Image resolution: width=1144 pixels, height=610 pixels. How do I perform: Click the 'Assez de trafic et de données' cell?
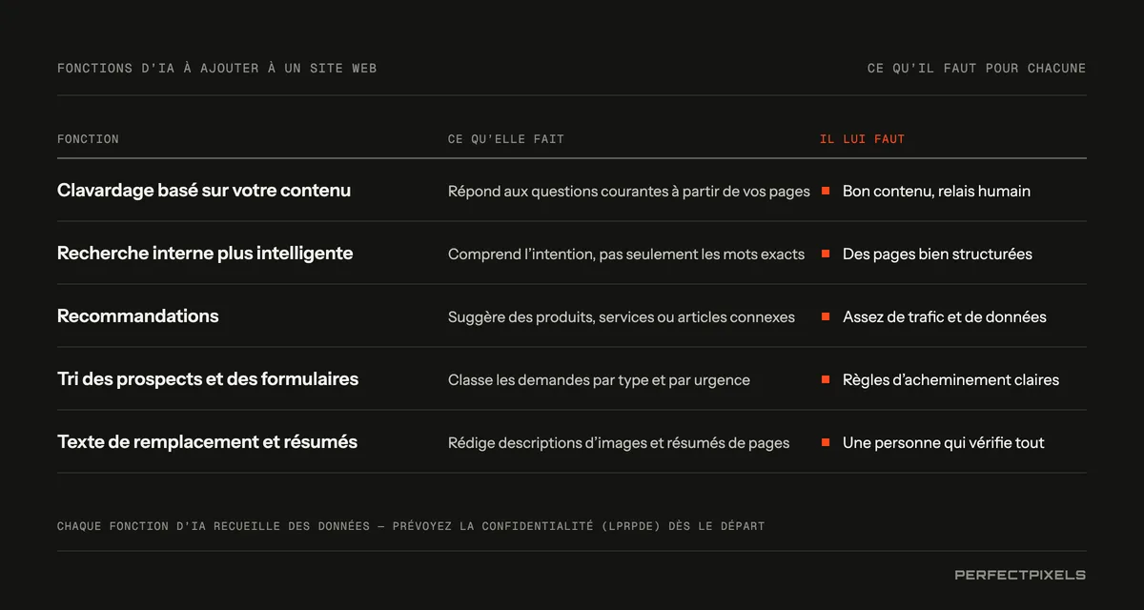[x=945, y=317]
